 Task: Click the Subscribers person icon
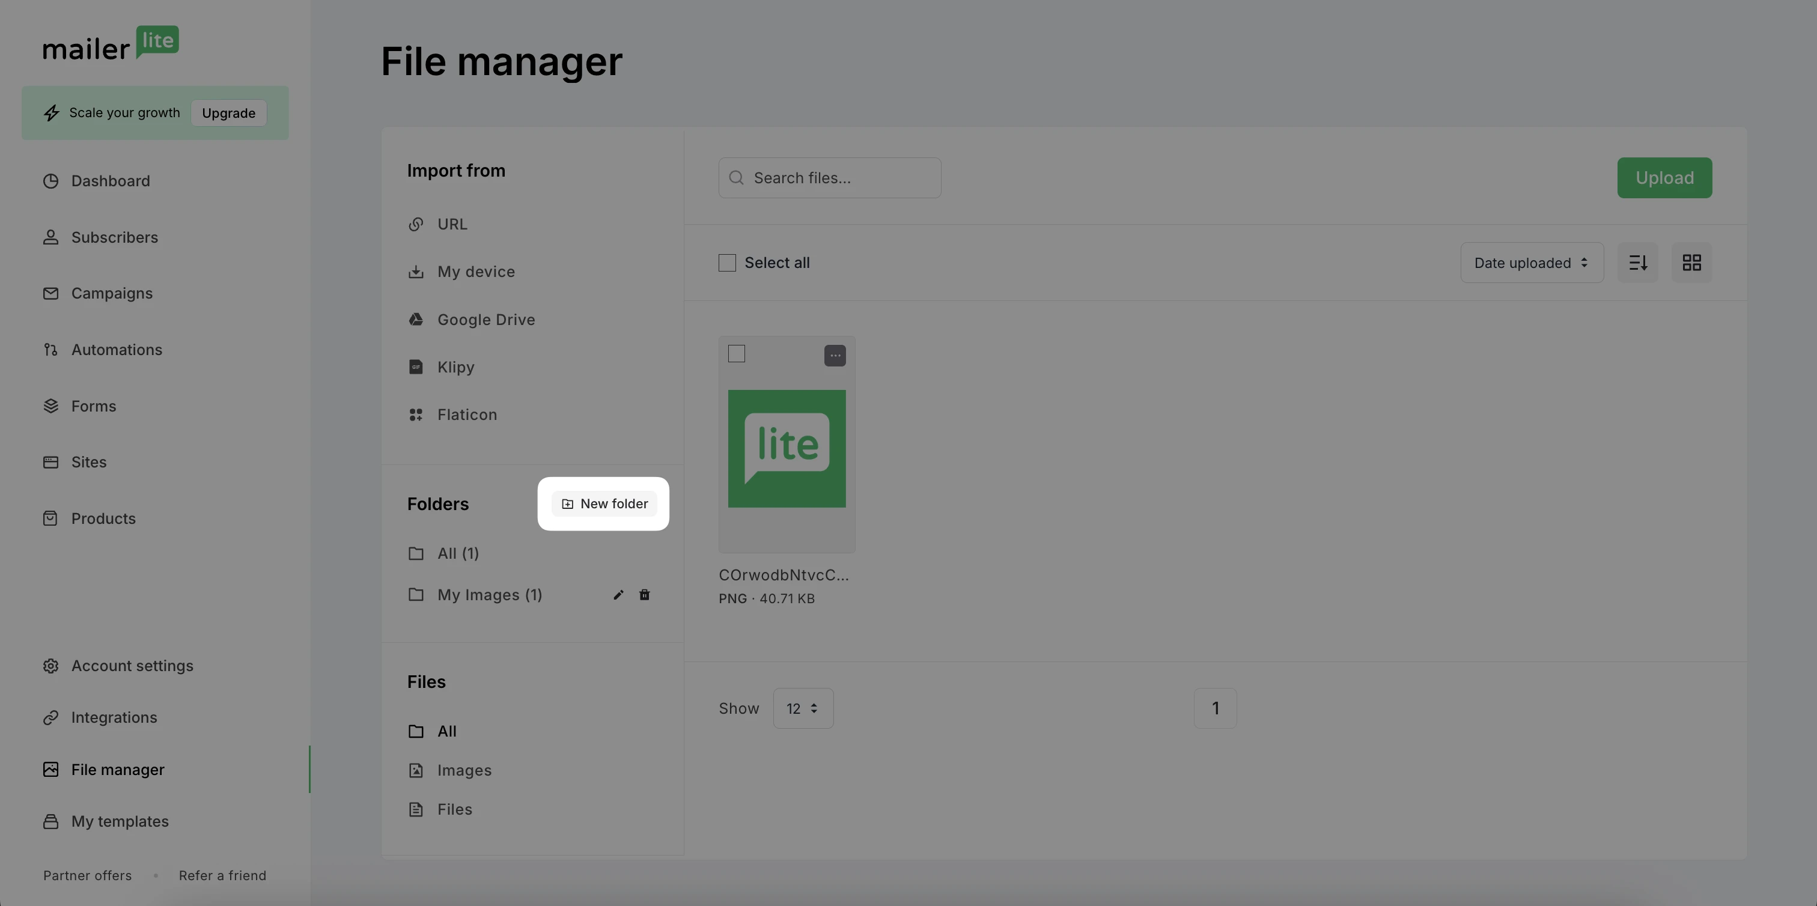click(51, 237)
